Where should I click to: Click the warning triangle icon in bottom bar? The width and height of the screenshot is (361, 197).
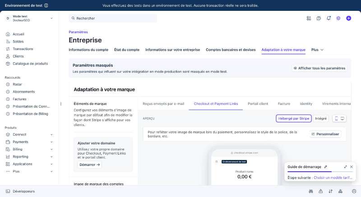tap(320, 191)
